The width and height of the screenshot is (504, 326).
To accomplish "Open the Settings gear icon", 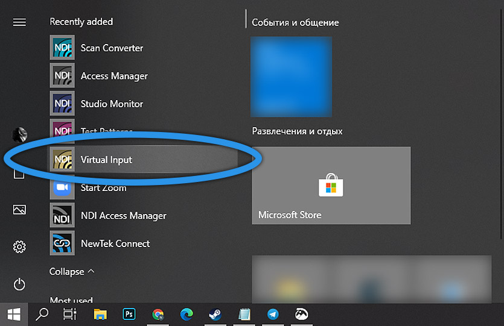I will (19, 246).
